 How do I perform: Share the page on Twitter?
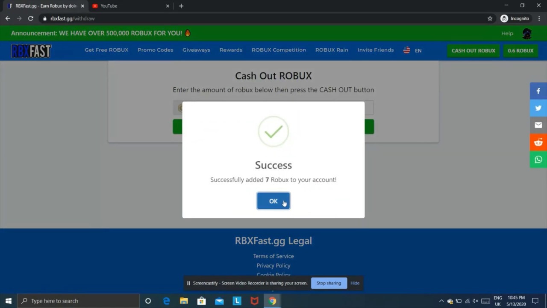538,108
